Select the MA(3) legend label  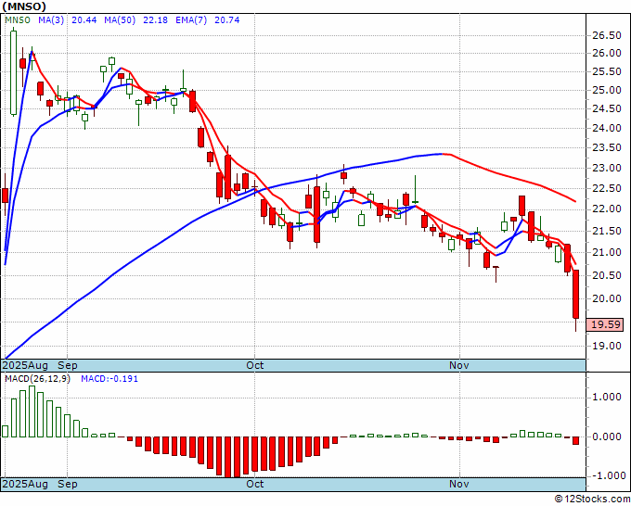(51, 19)
